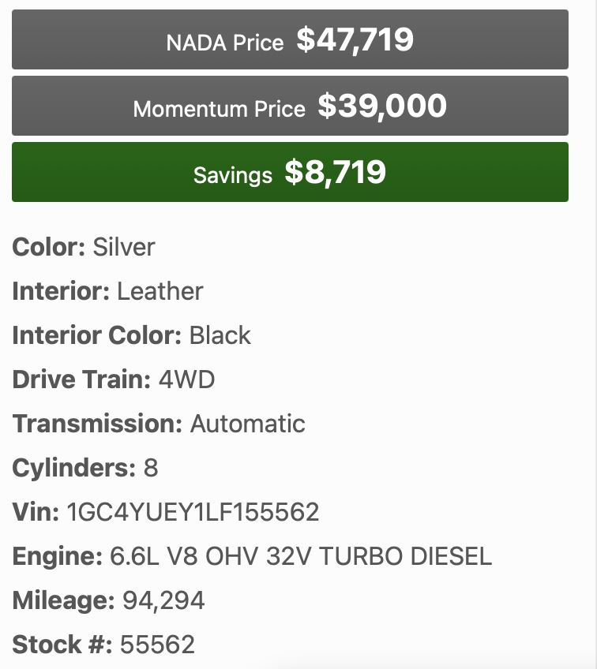Click the stock number 55562
Image resolution: width=597 pixels, height=669 pixels.
[x=157, y=645]
